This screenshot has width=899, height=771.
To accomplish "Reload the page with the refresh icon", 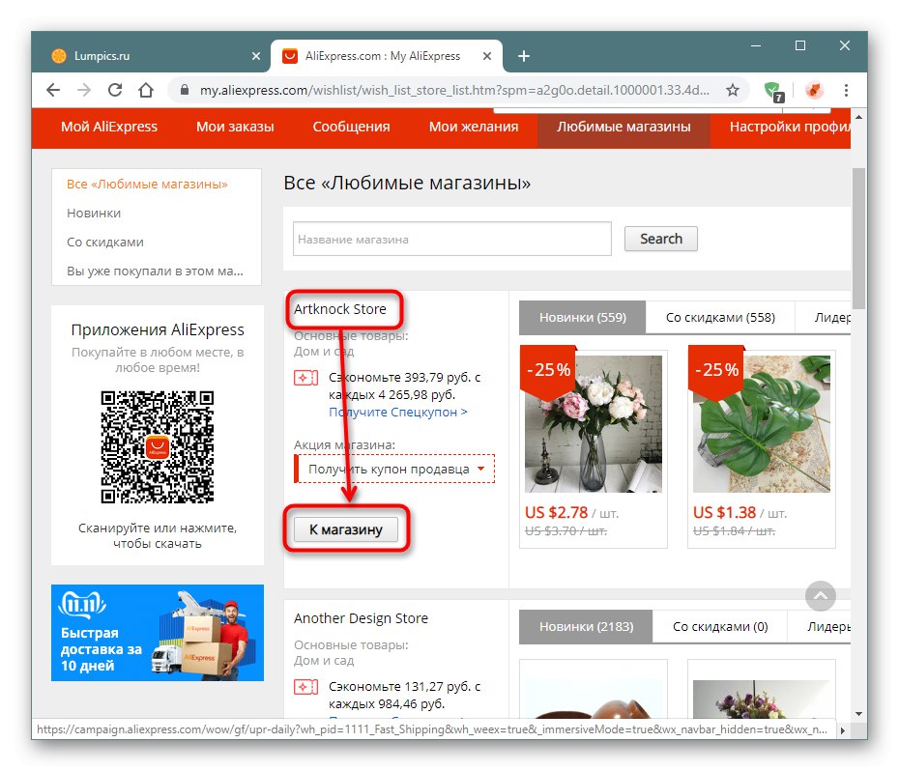I will pyautogui.click(x=115, y=90).
